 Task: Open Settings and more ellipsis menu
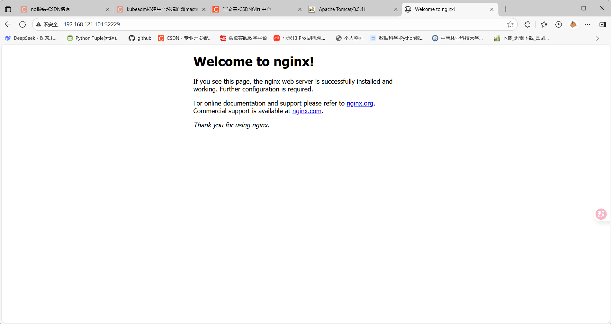(588, 24)
